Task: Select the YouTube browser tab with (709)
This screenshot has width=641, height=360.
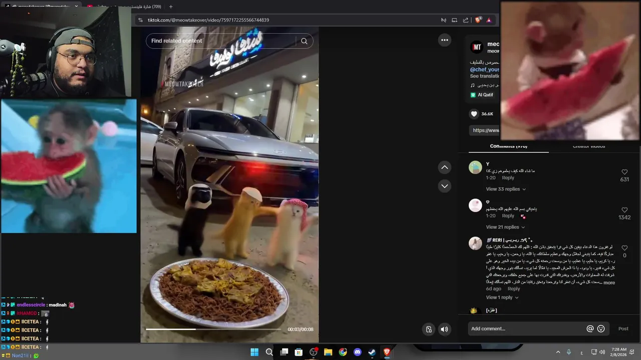Action: pos(124,6)
